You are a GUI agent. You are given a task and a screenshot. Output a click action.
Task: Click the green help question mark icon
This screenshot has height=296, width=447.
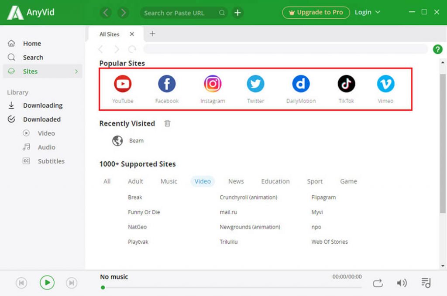[x=437, y=49]
